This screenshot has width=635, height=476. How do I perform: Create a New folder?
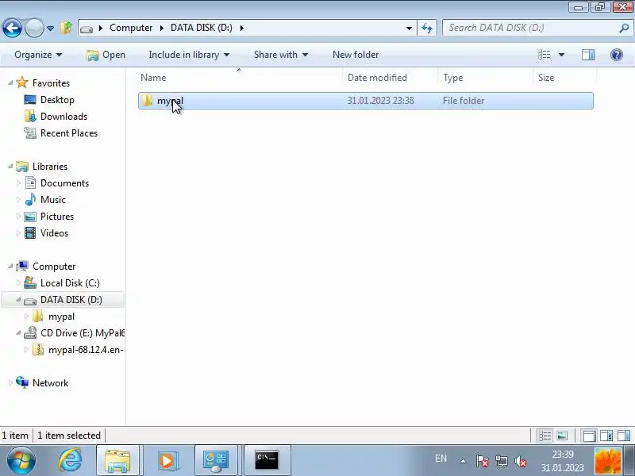pos(356,55)
